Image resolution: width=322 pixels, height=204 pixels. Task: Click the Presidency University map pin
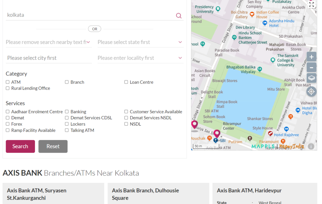pyautogui.click(x=218, y=9)
